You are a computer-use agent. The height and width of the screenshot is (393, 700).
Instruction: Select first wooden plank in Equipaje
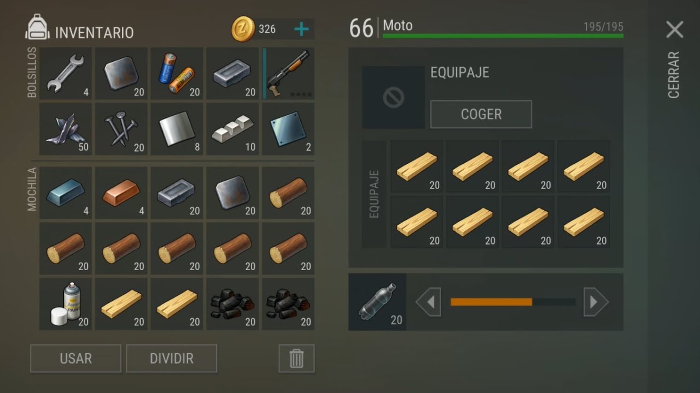pyautogui.click(x=417, y=166)
